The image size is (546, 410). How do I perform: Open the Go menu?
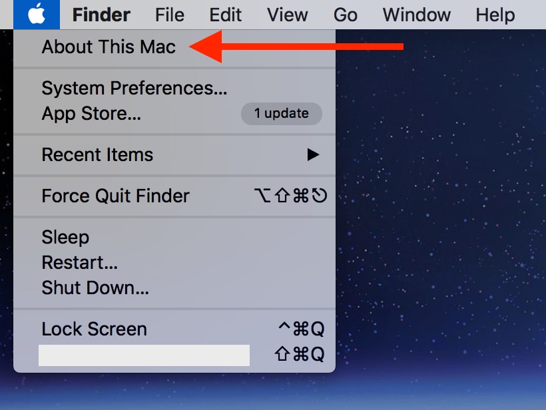pyautogui.click(x=346, y=15)
